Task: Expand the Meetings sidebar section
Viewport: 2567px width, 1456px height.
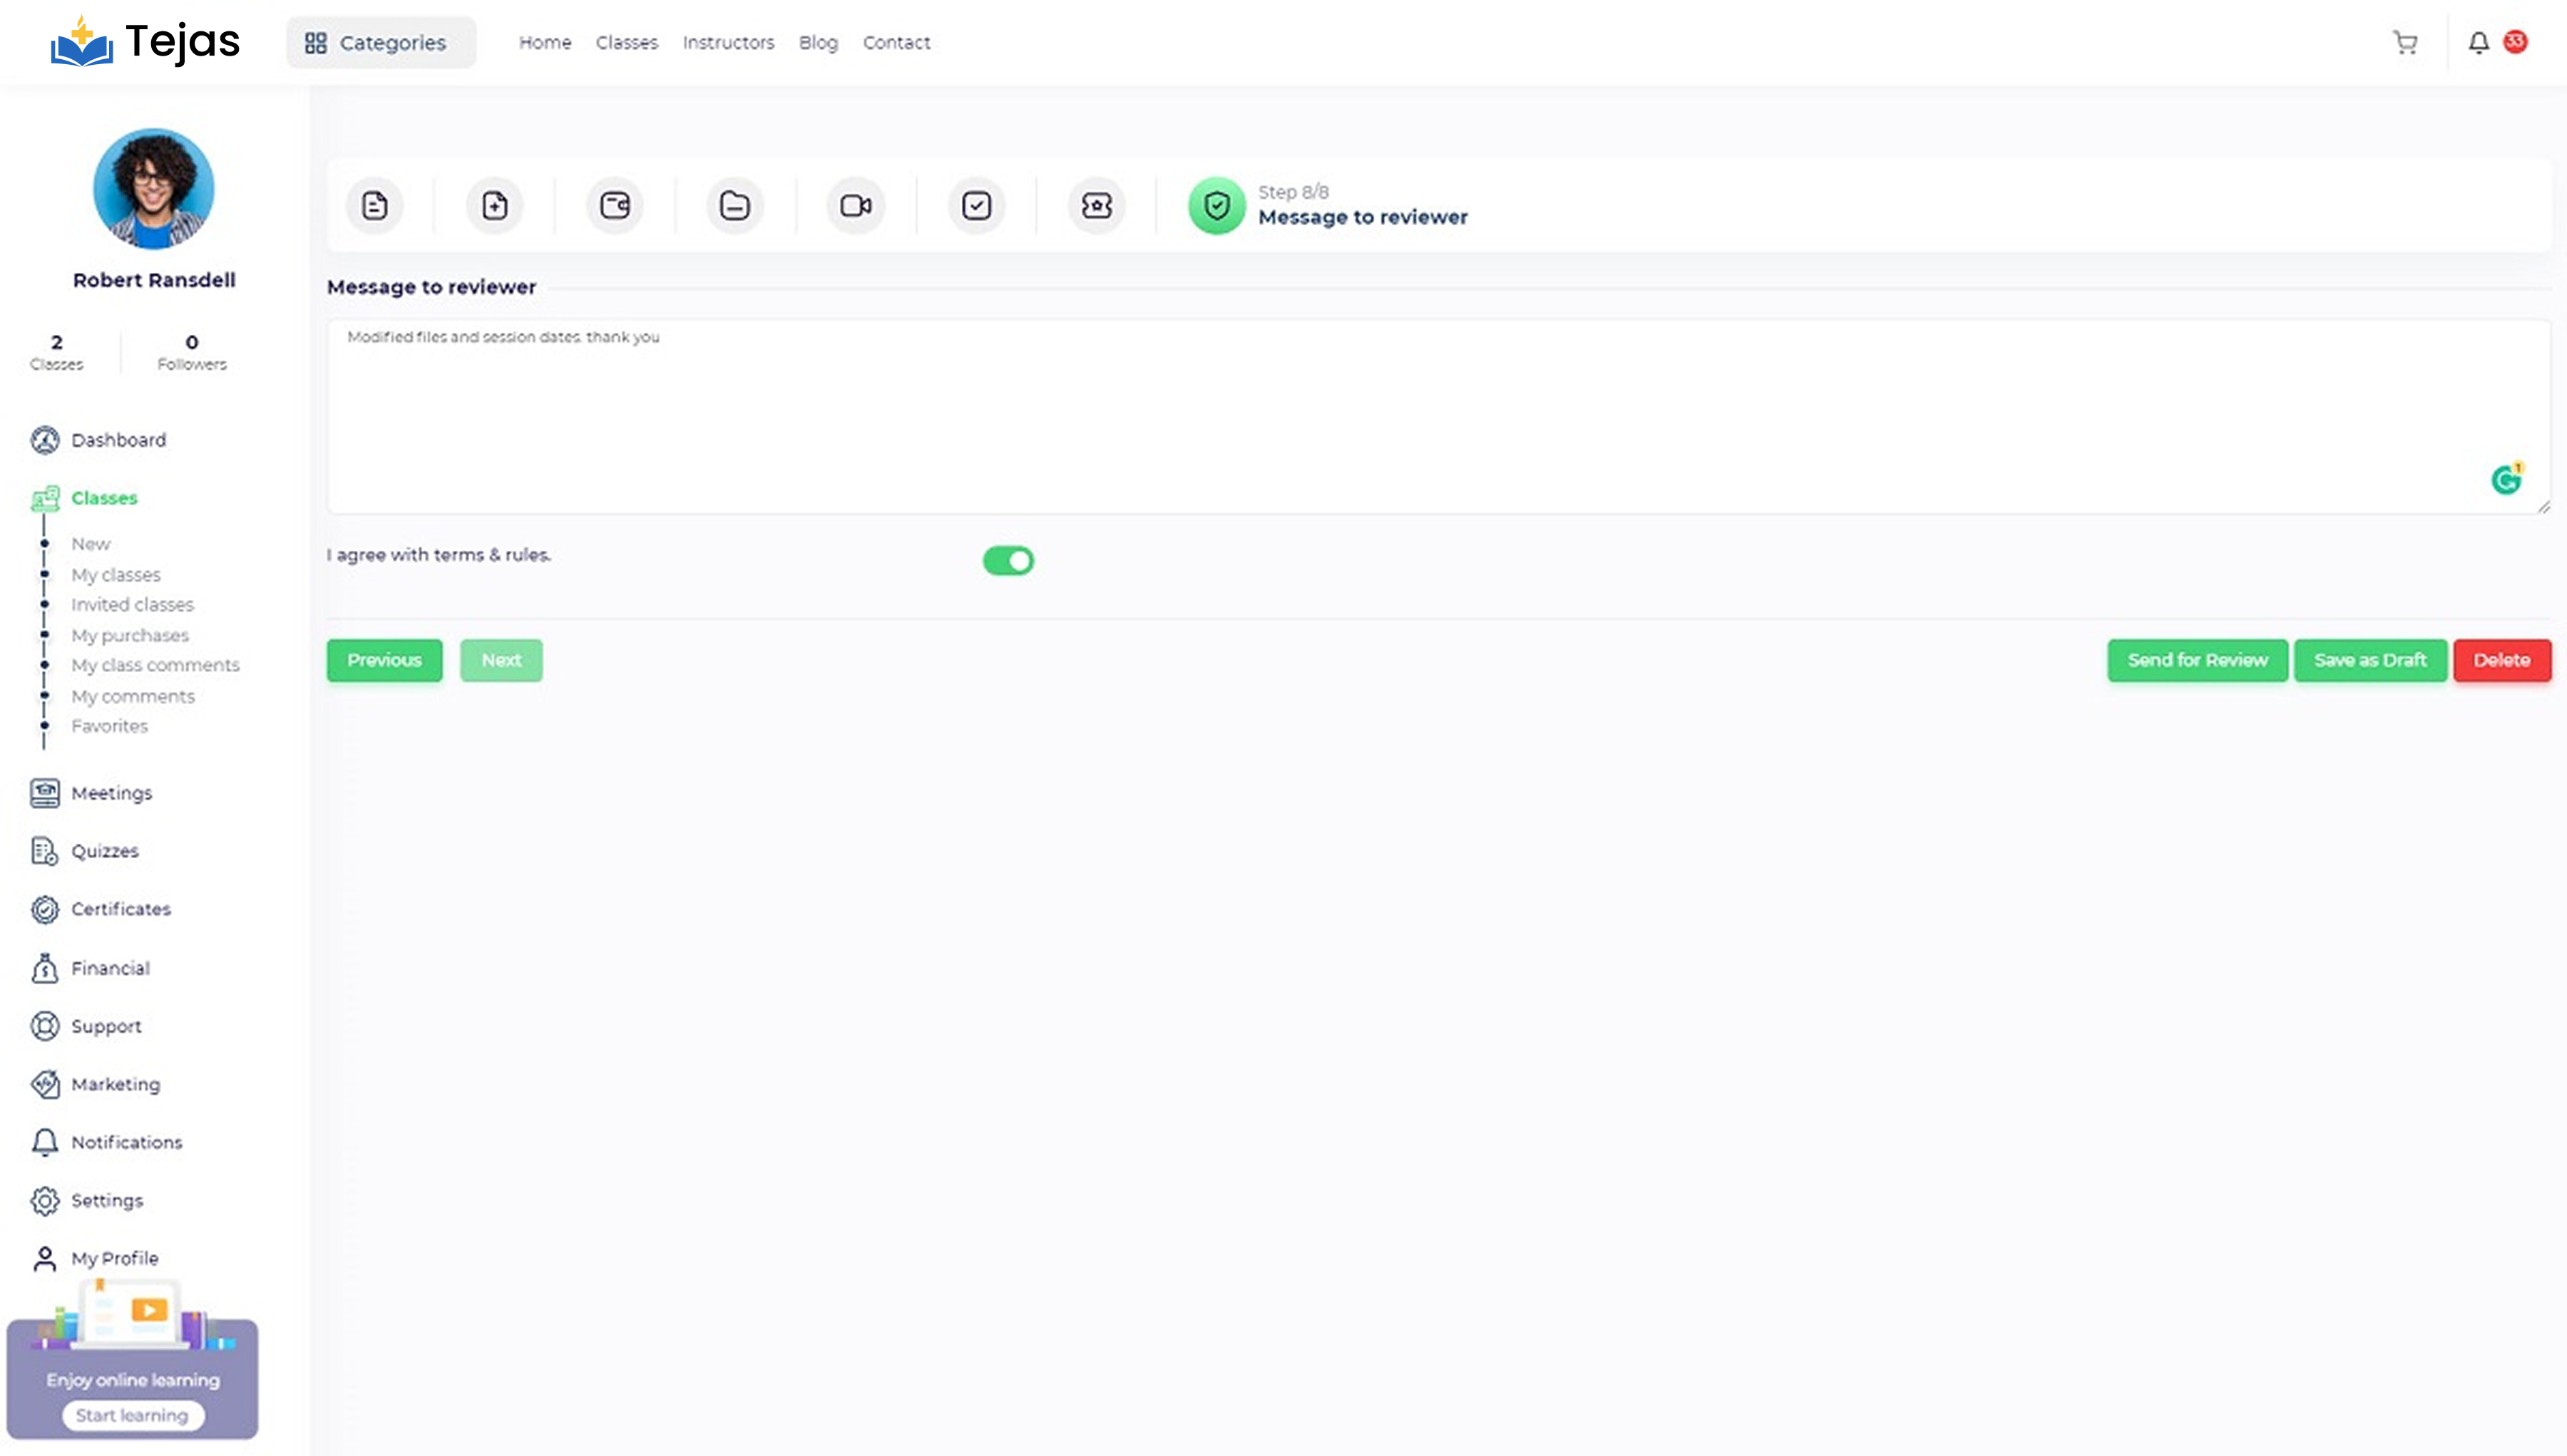Action: point(111,793)
